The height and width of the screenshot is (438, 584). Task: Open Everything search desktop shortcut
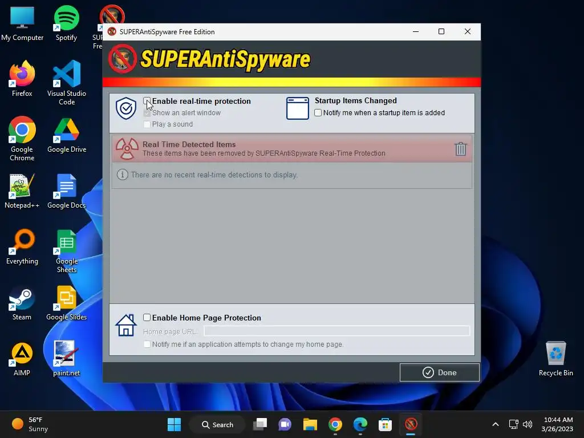point(22,246)
